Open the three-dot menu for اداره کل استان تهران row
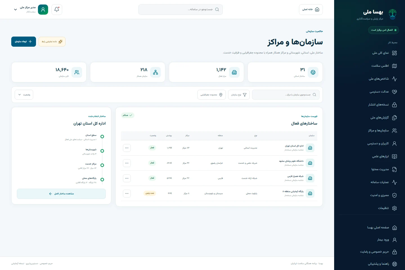 click(127, 148)
